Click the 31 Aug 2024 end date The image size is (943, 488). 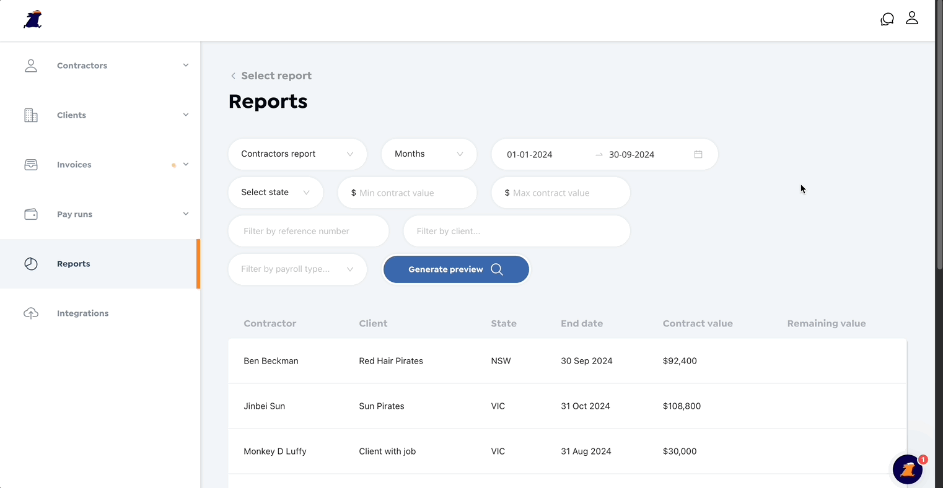tap(586, 451)
